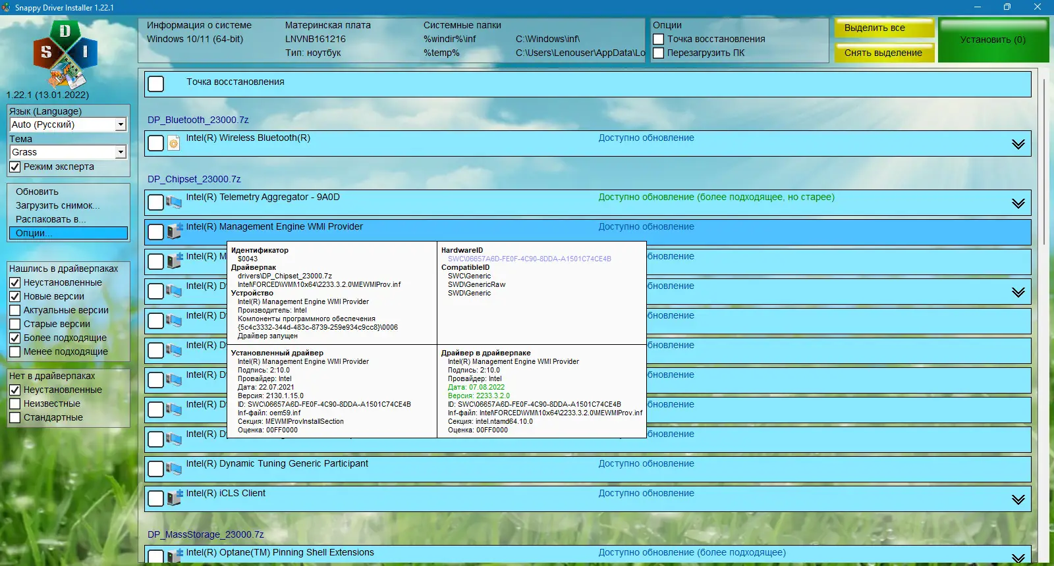Enable Точка восстановления in the Опции panel
The image size is (1054, 566).
[x=658, y=39]
